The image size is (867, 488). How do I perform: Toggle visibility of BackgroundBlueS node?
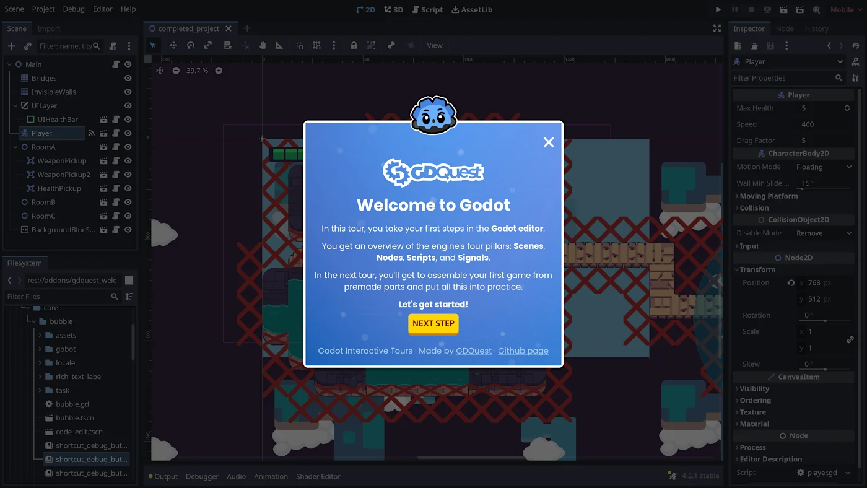click(x=128, y=230)
